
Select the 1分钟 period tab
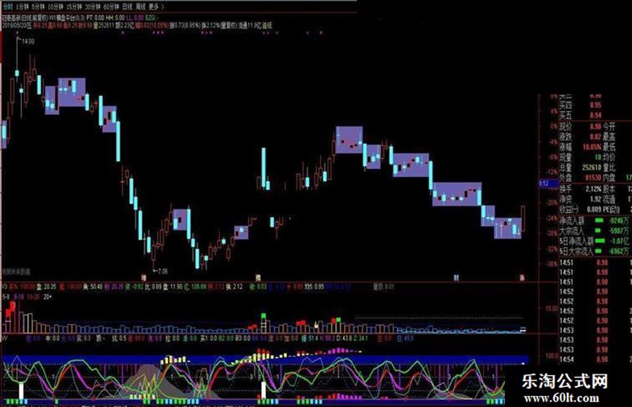click(22, 7)
